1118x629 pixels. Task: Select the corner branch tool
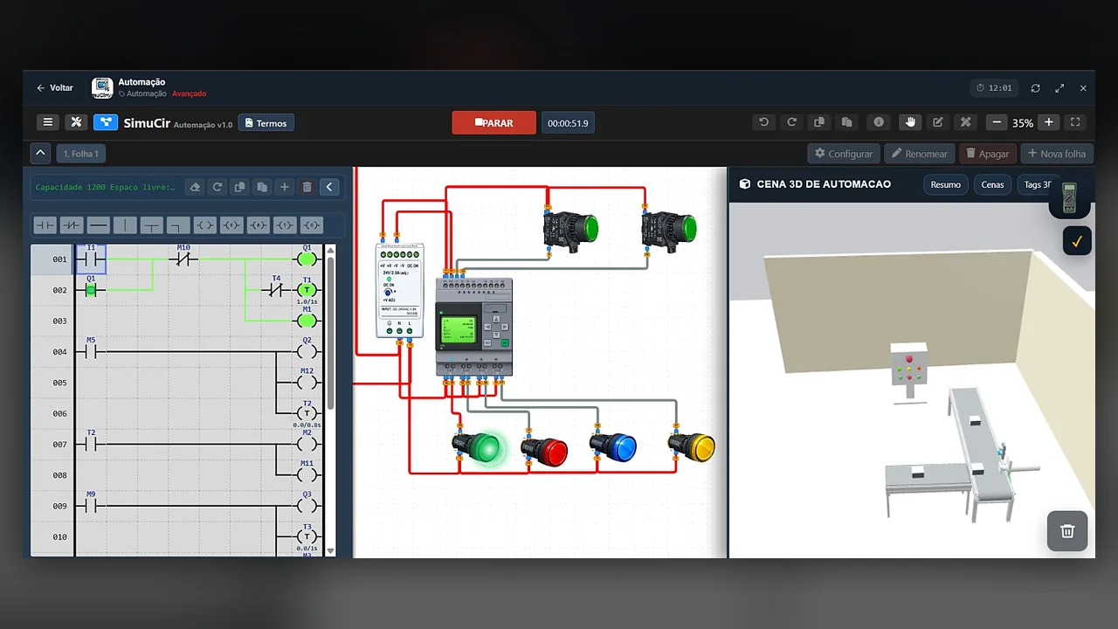178,225
